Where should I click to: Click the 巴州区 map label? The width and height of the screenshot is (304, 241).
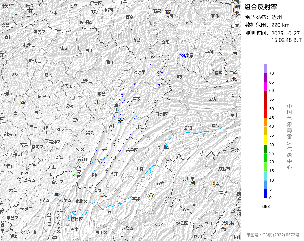click(86, 81)
